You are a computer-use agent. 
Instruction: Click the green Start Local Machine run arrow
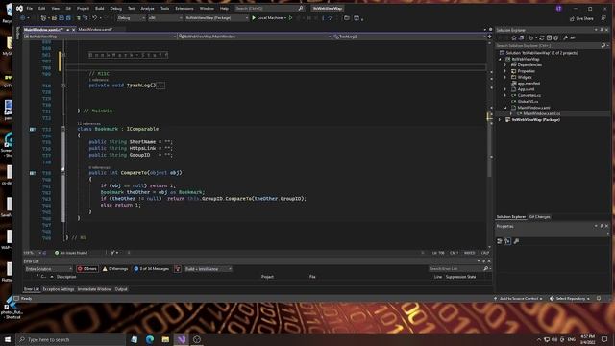click(254, 18)
